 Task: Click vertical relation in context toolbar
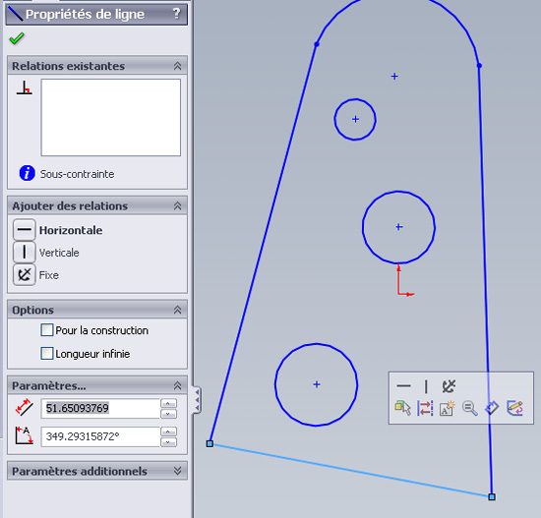tap(426, 386)
